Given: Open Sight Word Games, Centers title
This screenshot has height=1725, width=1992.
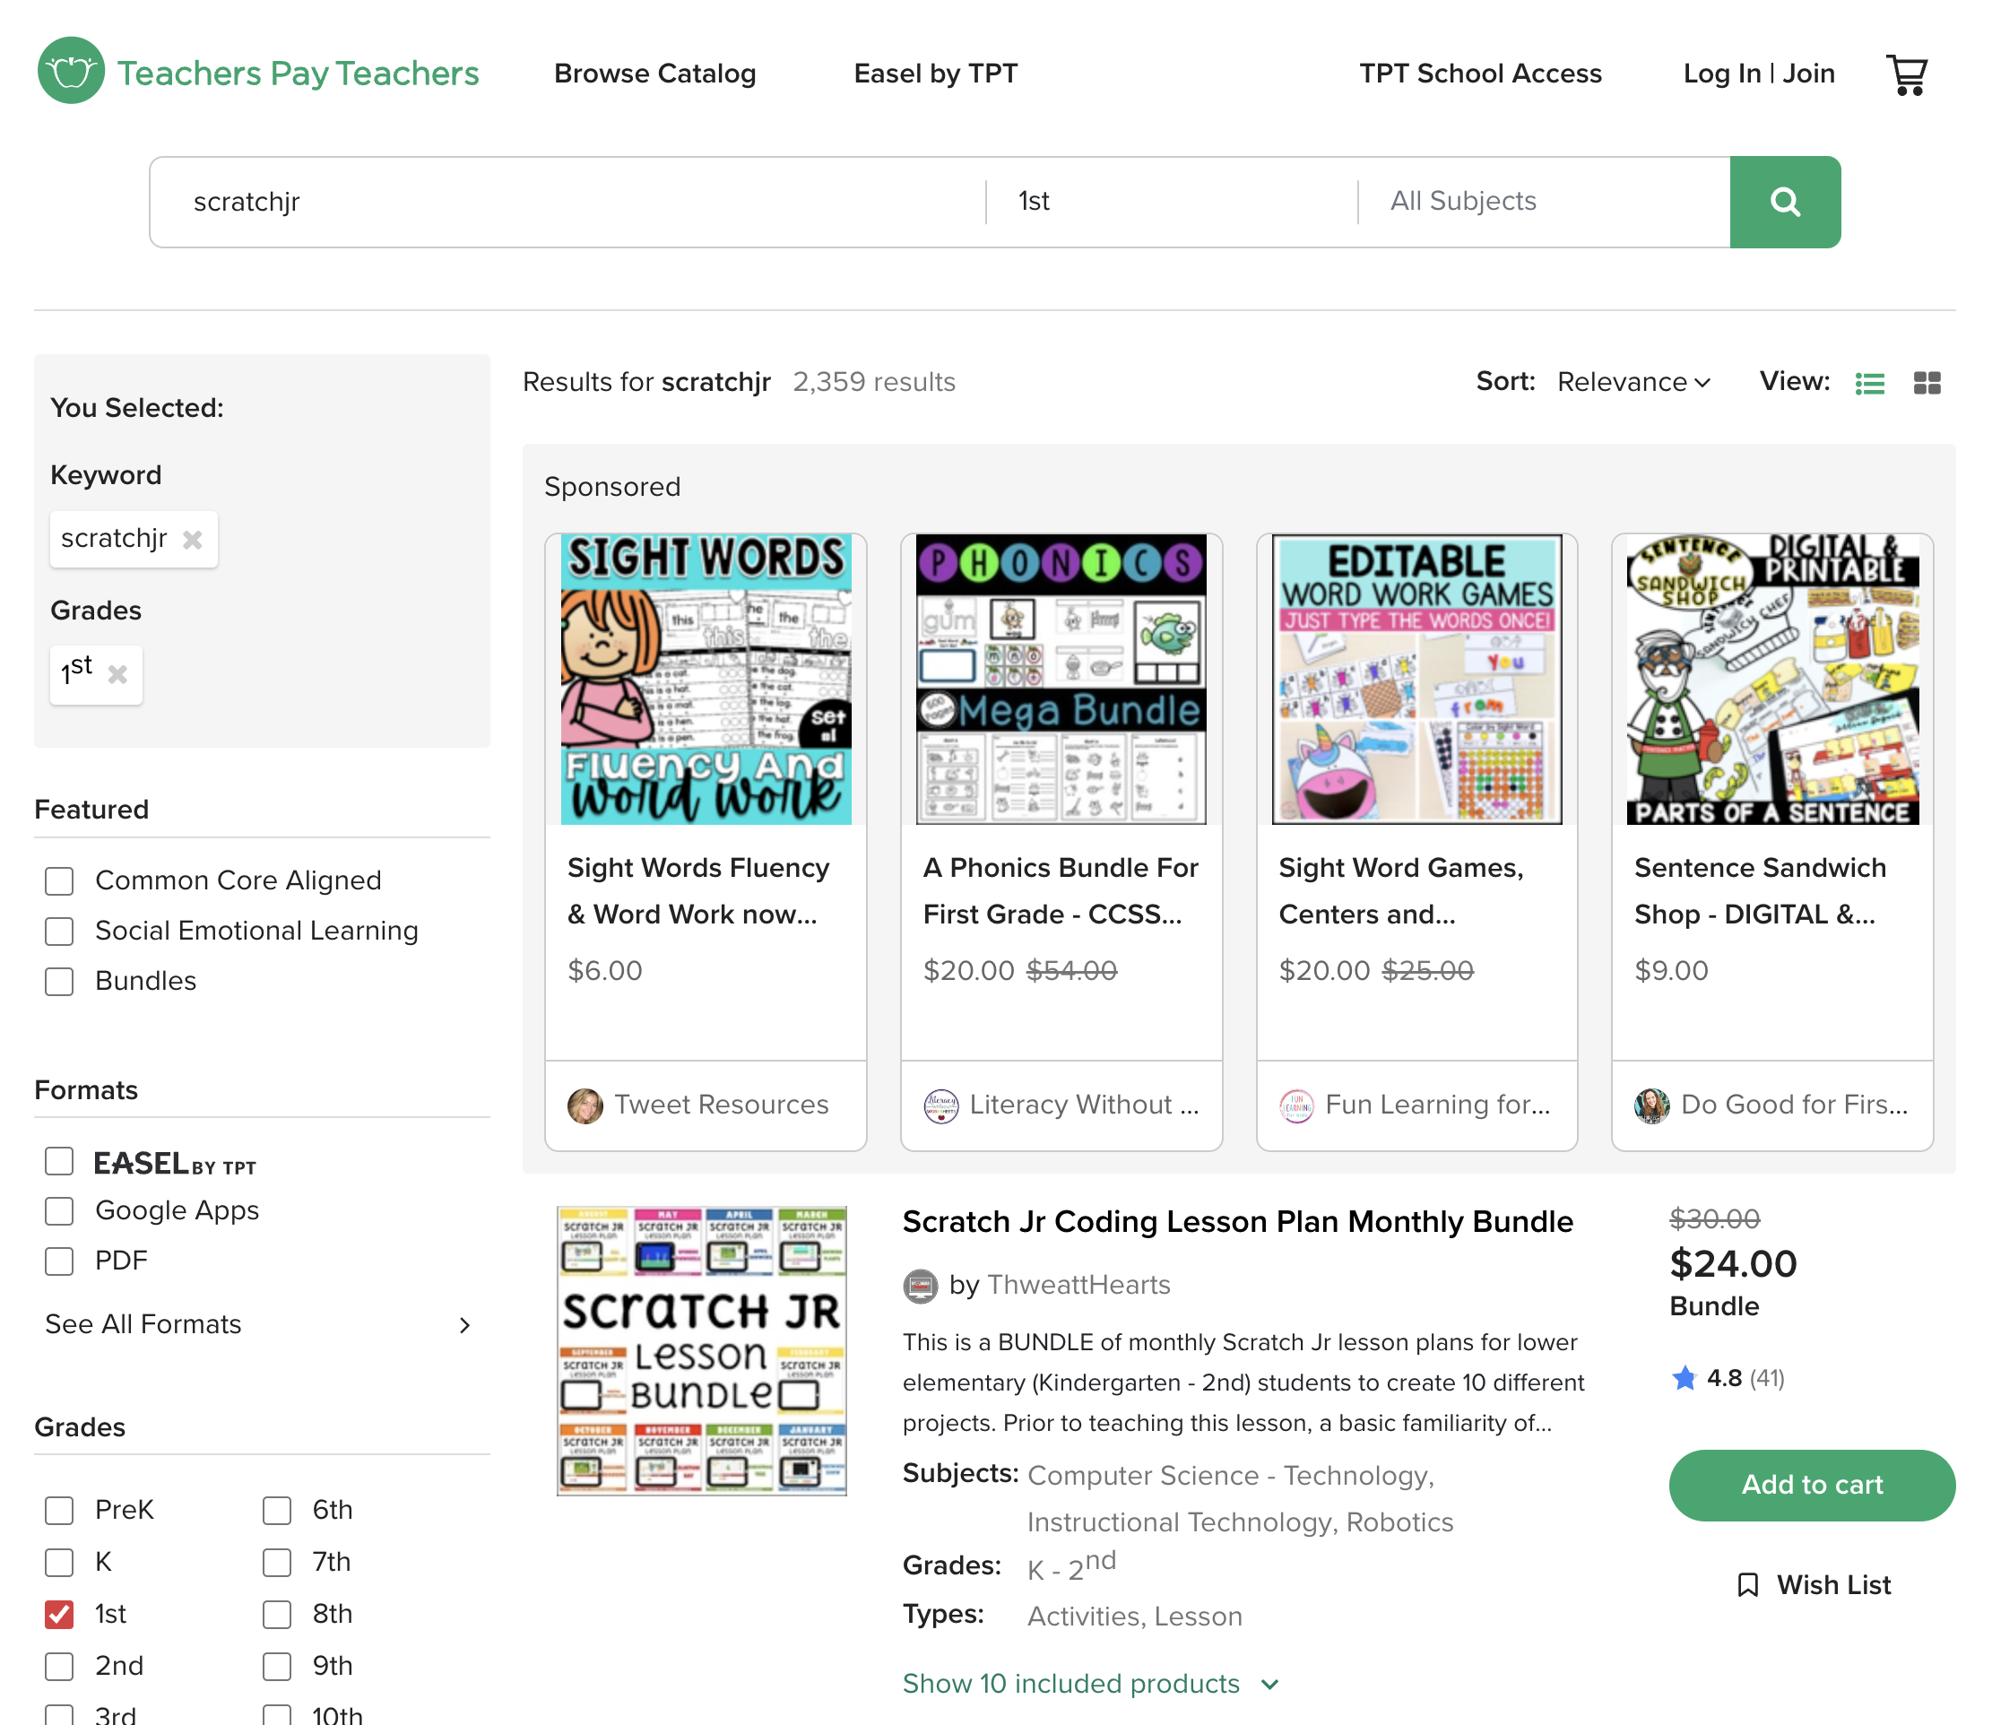Looking at the screenshot, I should point(1401,891).
